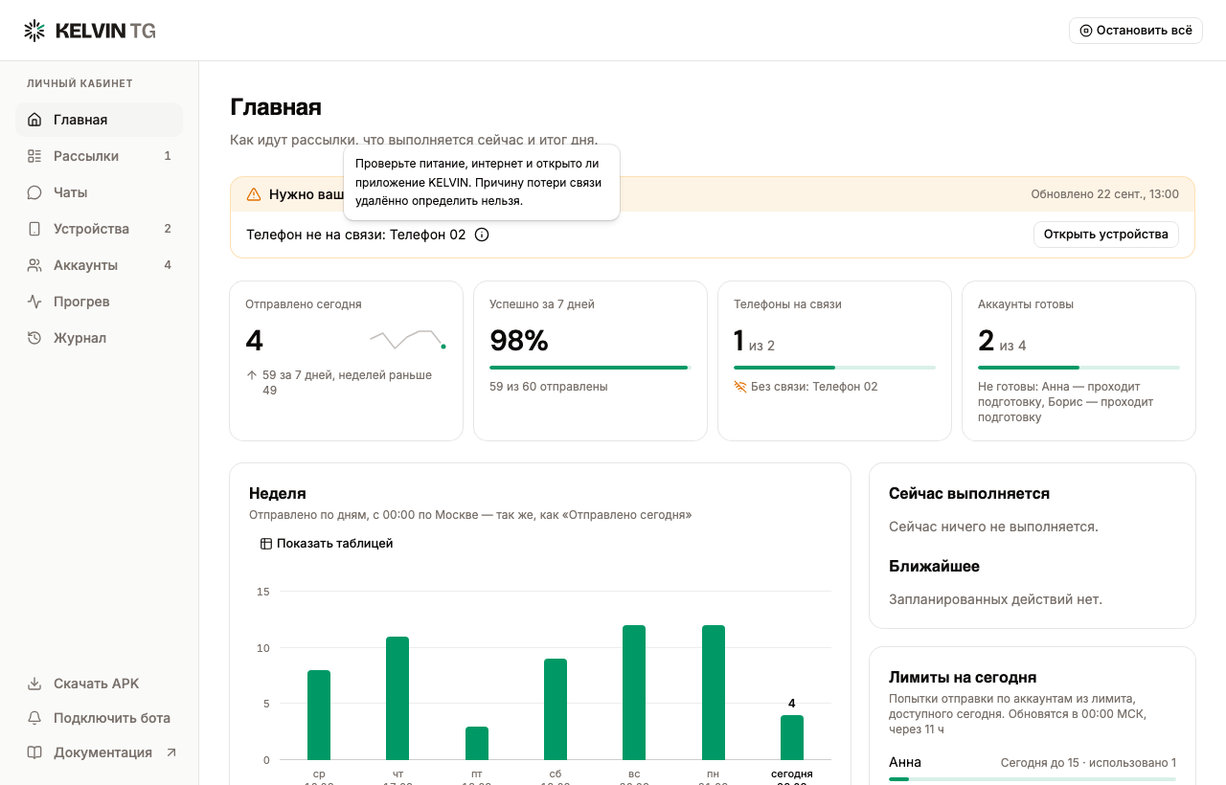This screenshot has width=1226, height=785.
Task: Click the Прогрев pulse icon
Action: tap(34, 302)
